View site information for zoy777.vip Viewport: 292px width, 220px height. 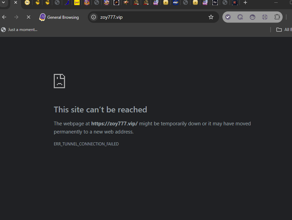click(x=94, y=17)
